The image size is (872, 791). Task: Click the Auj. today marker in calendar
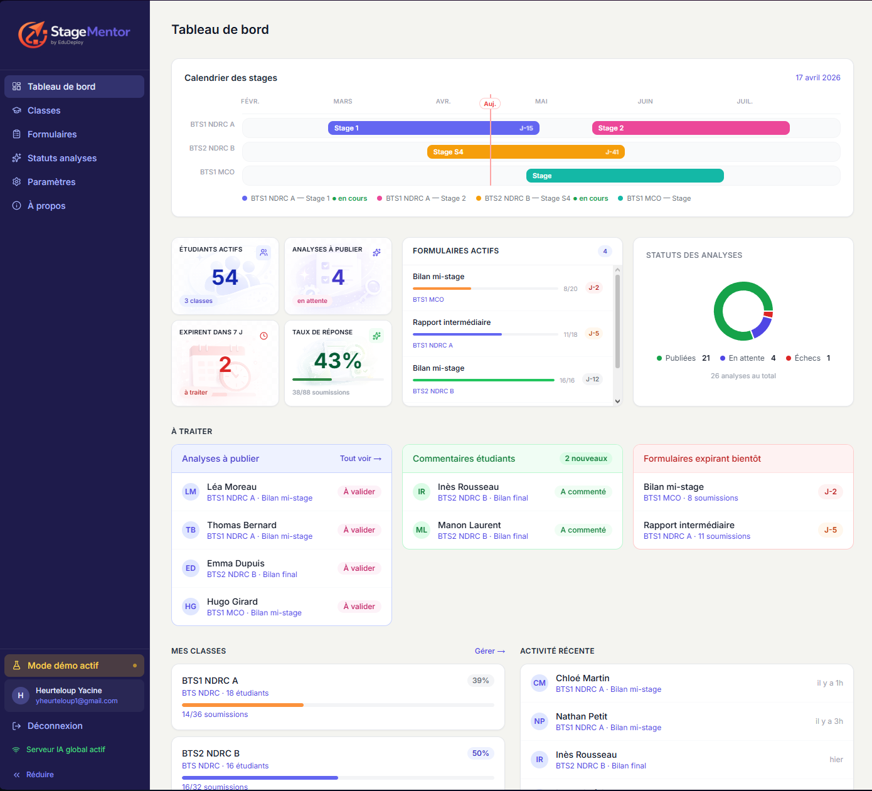tap(490, 104)
